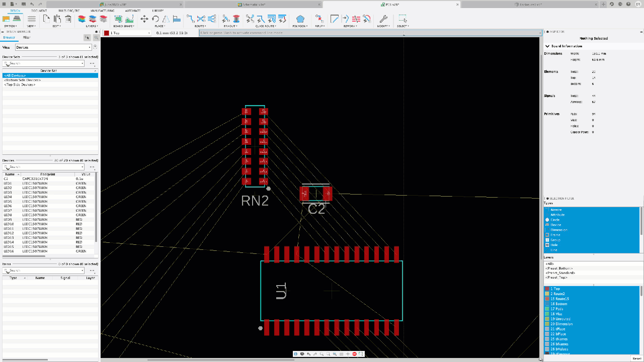This screenshot has height=362, width=644.
Task: Click the Save icon in title bar
Action: 23,4
